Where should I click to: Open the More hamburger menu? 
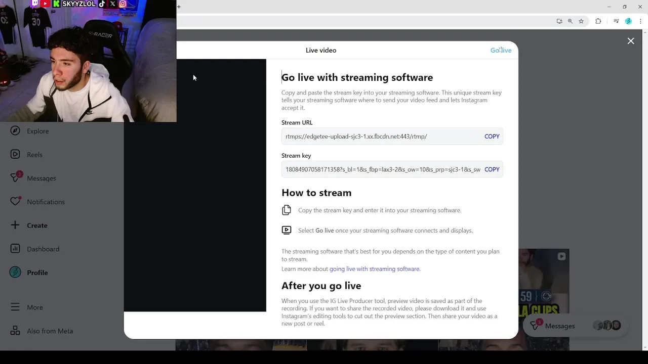(15, 307)
